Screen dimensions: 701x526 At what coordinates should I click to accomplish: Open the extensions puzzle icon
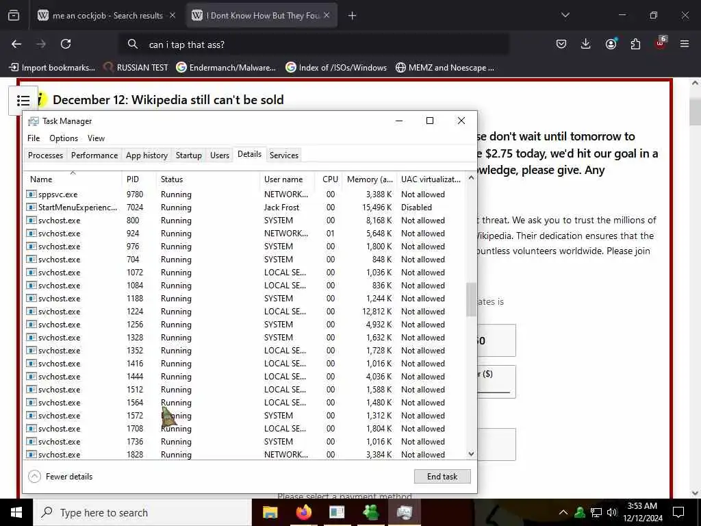click(x=635, y=44)
